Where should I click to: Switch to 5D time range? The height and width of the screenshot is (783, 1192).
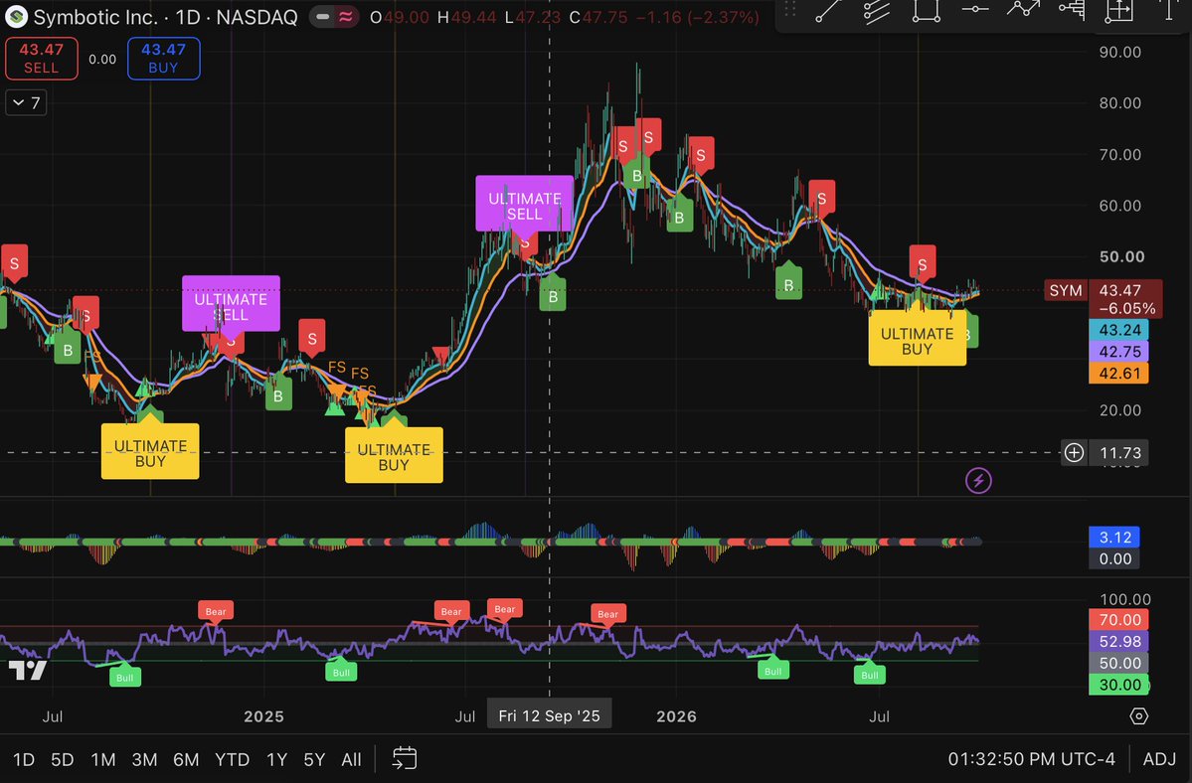click(63, 759)
